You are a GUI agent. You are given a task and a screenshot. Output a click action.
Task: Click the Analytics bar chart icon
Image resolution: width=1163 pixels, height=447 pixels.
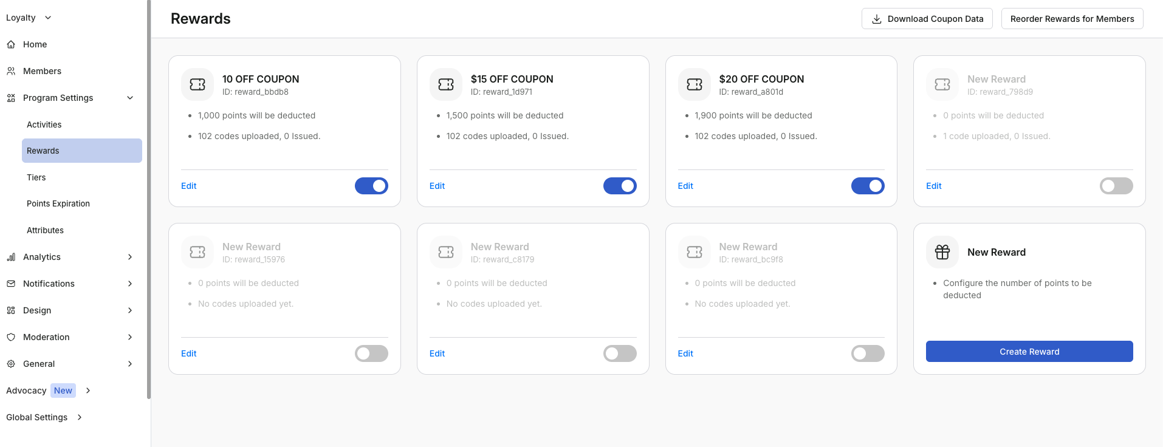[11, 257]
